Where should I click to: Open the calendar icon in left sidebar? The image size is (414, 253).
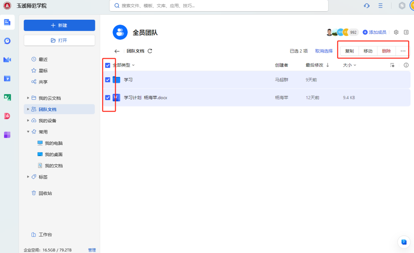click(7, 78)
